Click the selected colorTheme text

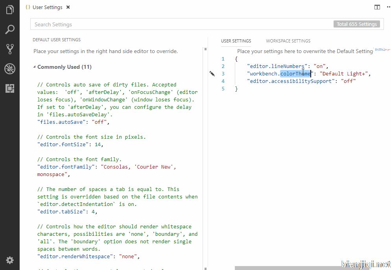click(x=295, y=74)
